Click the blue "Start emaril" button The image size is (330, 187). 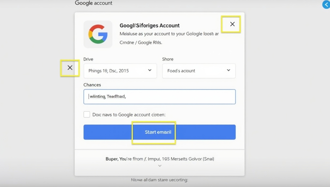tap(159, 132)
